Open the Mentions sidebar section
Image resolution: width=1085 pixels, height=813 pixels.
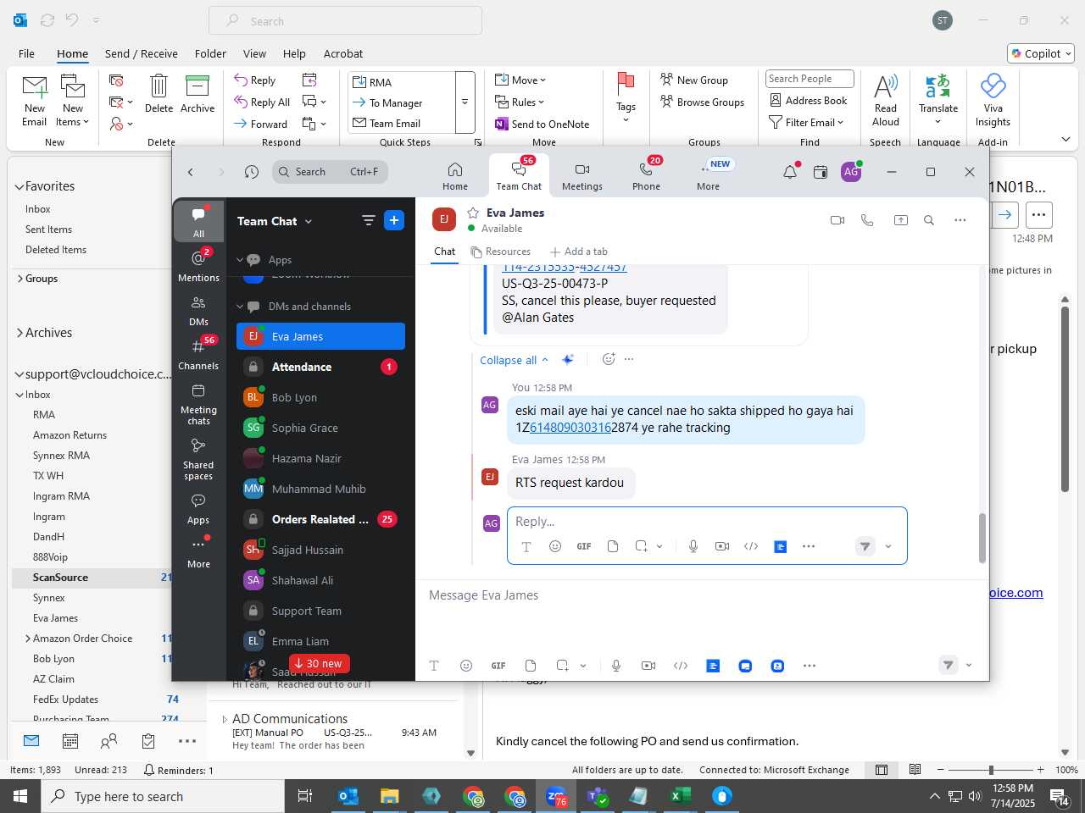coord(198,266)
